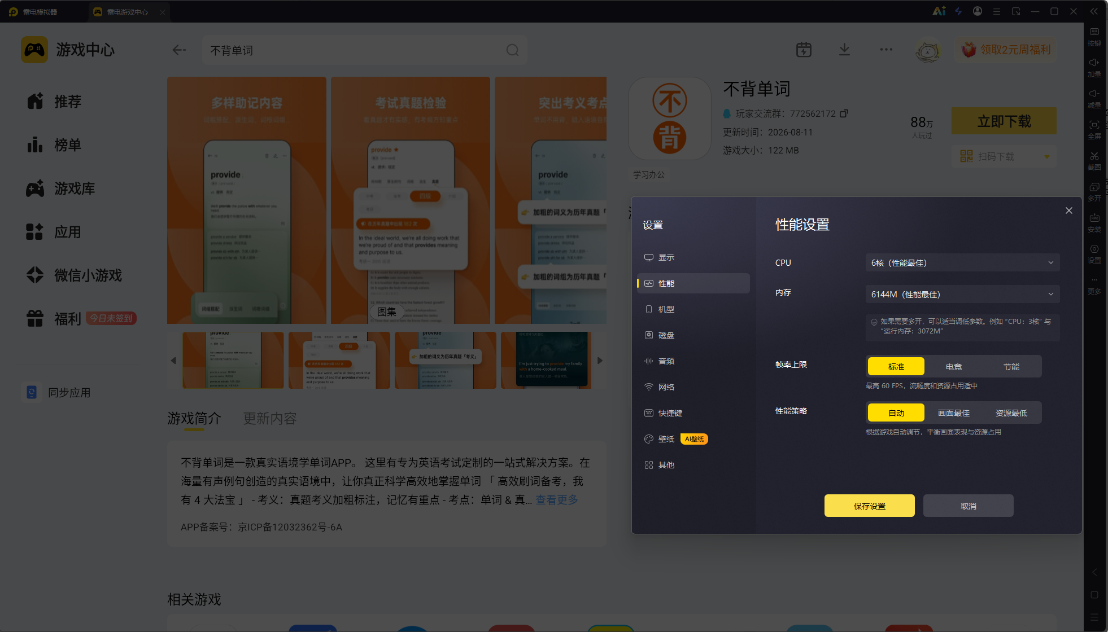
Task: Open the 按键 keyboard mapping tool
Action: pyautogui.click(x=1094, y=37)
